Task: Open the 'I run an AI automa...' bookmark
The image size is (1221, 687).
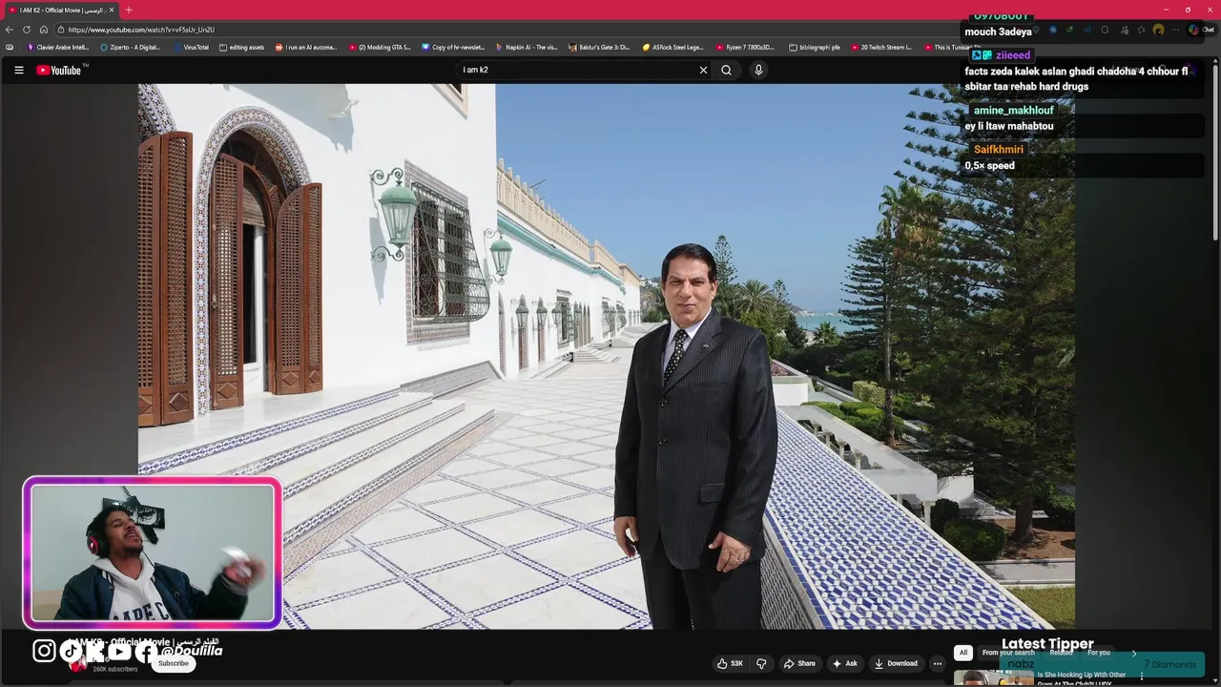Action: tap(306, 47)
